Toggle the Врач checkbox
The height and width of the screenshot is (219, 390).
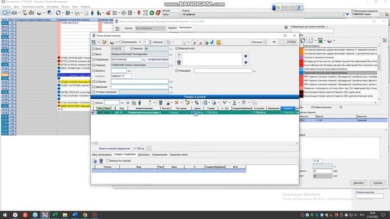pos(93,54)
